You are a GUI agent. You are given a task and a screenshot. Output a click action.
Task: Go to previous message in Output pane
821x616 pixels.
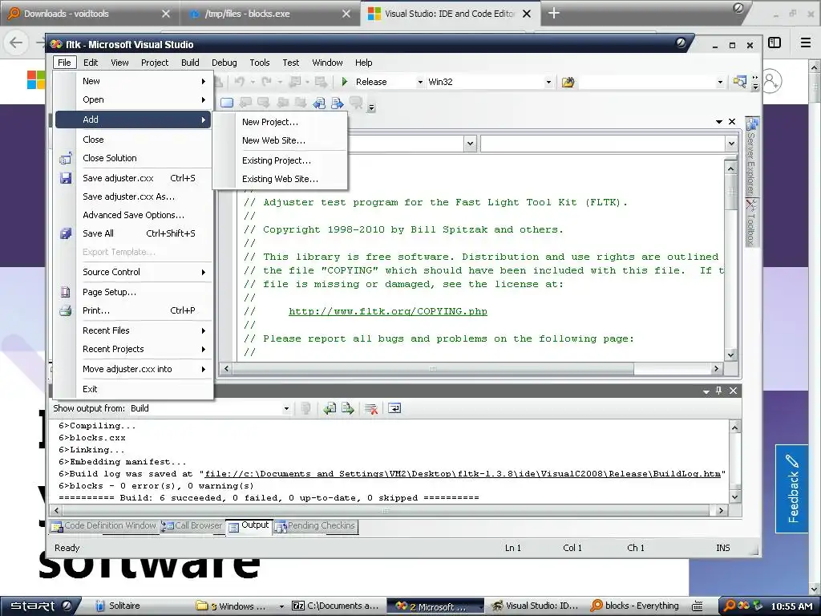330,408
